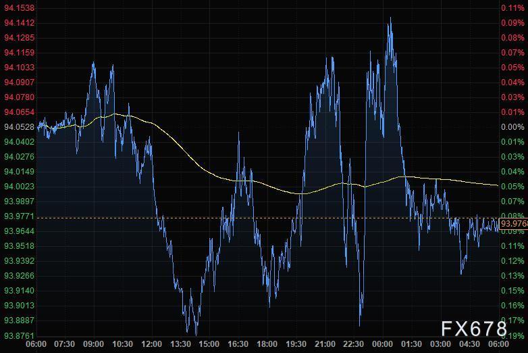This screenshot has height=353, width=528.
Task: Click the 93.9013 price label
Action: pos(19,305)
